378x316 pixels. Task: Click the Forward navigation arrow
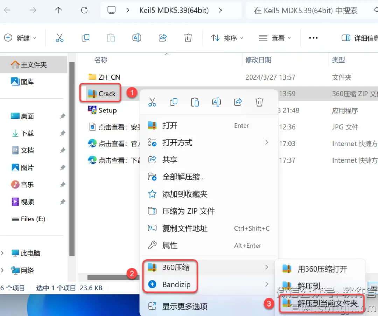click(33, 10)
